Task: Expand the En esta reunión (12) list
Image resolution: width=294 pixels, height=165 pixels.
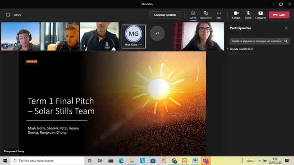Action: tap(240, 49)
